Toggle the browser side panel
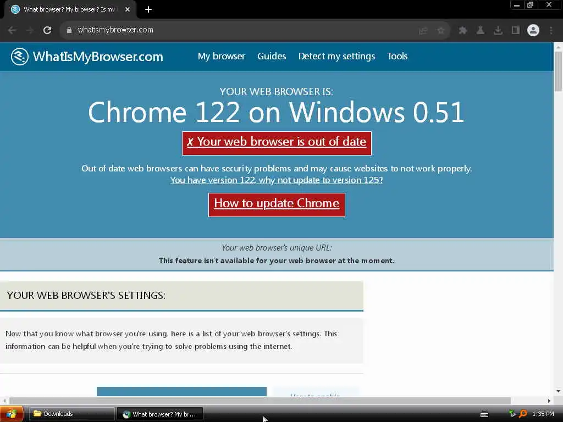 (516, 31)
